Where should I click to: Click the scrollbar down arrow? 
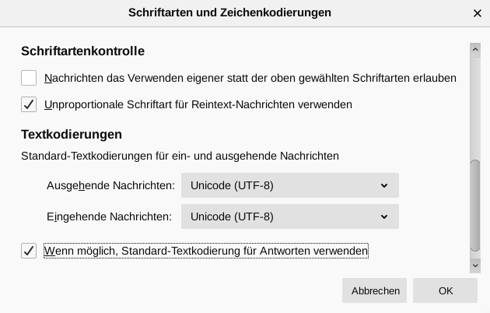point(475,266)
